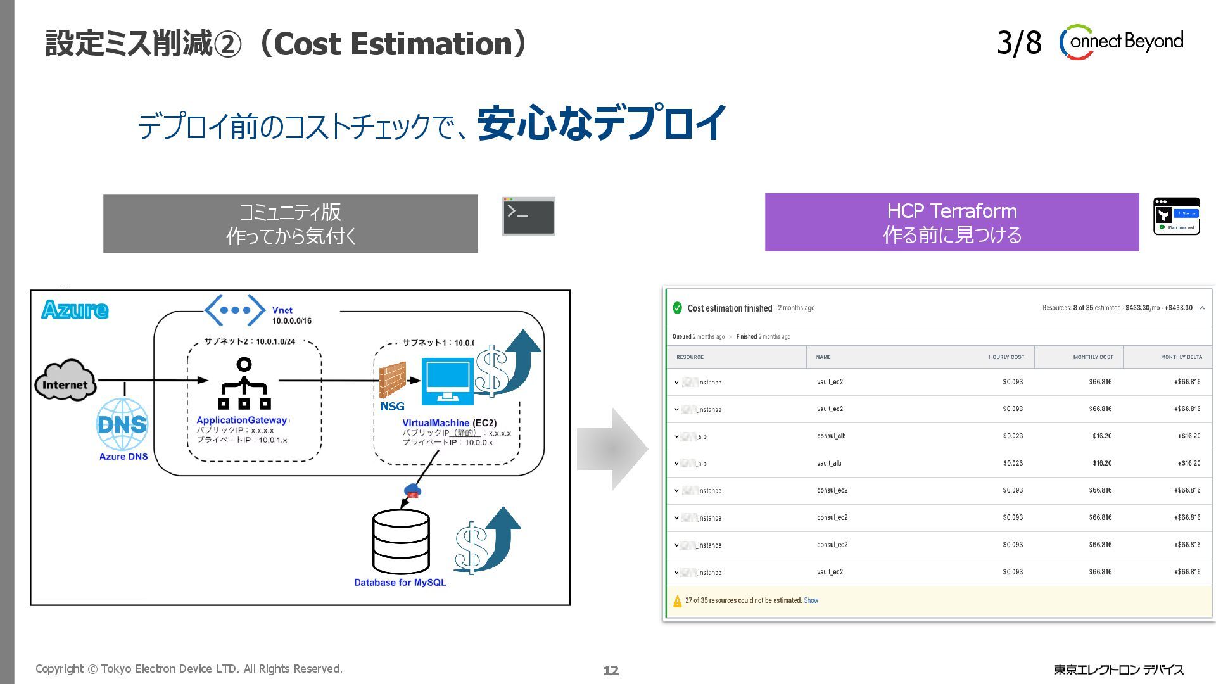Click the NAME column header
The width and height of the screenshot is (1216, 684).
tap(823, 357)
